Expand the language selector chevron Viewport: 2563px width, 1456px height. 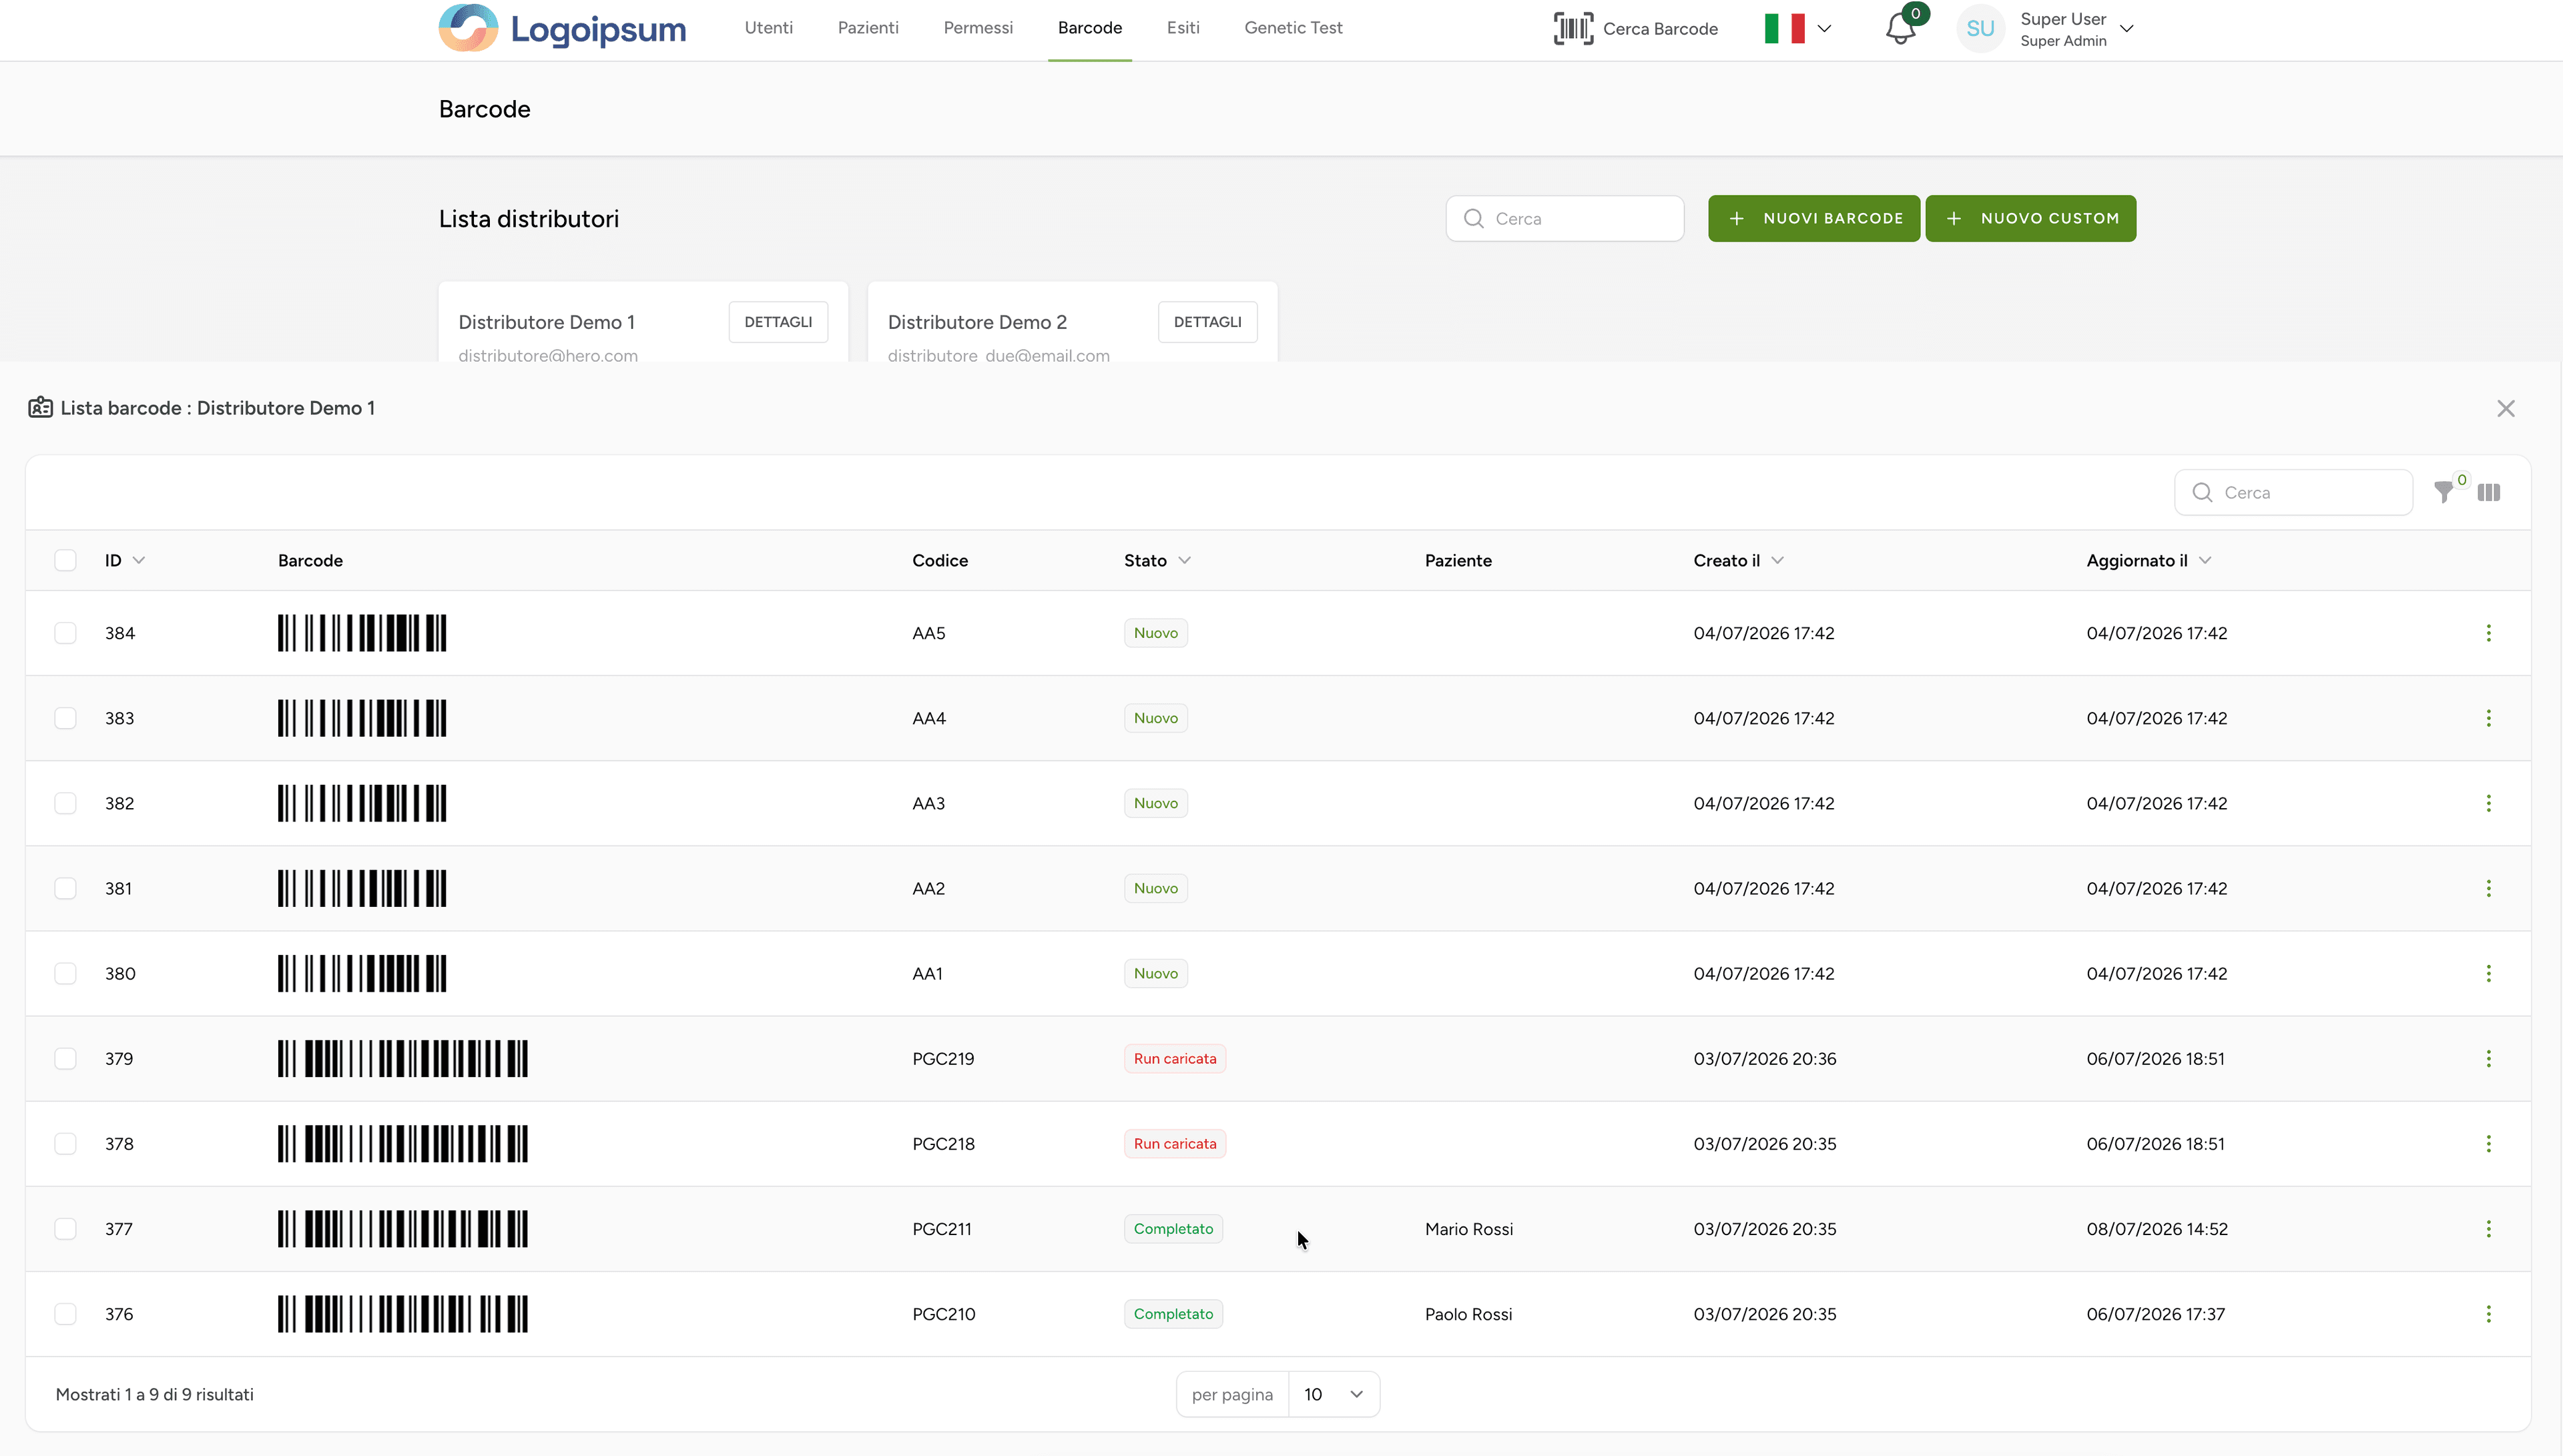1824,28
